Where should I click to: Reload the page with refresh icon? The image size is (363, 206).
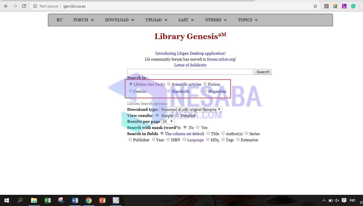click(24, 6)
